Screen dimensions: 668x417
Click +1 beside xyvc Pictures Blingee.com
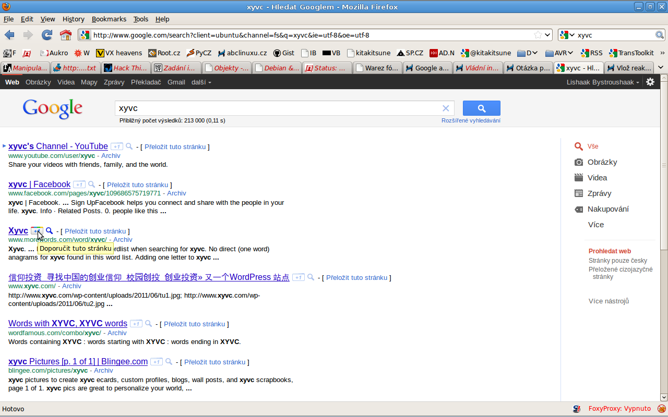pyautogui.click(x=157, y=362)
